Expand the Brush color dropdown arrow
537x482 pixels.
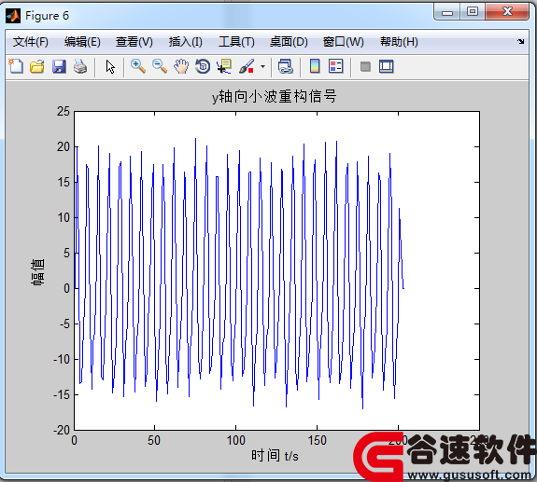(x=262, y=66)
